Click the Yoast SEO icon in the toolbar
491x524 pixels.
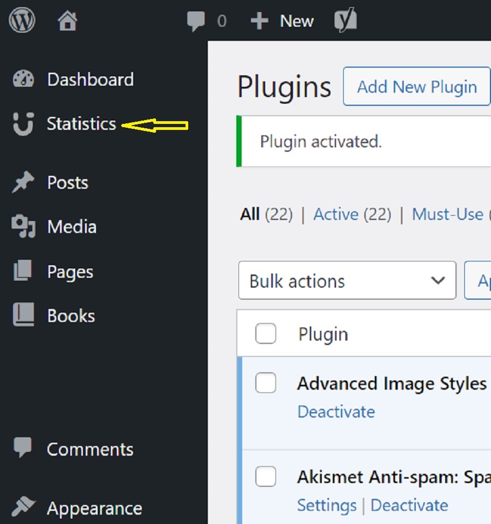pos(345,21)
